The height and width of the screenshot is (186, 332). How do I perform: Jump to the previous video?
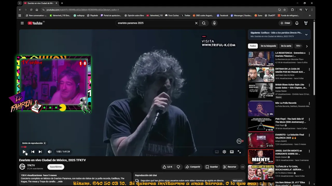coord(33,152)
